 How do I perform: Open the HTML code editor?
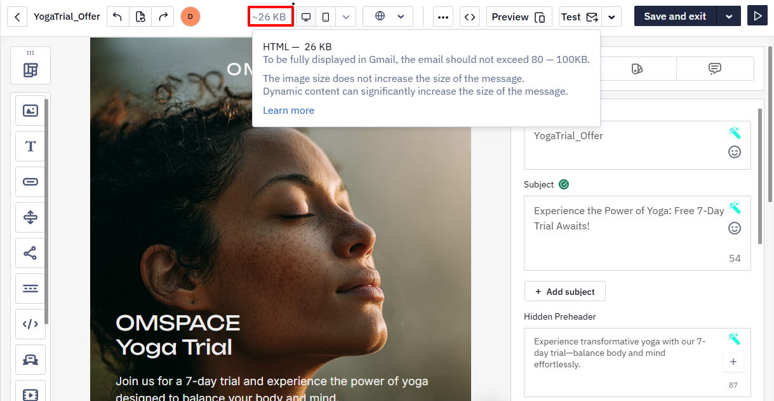coord(470,17)
